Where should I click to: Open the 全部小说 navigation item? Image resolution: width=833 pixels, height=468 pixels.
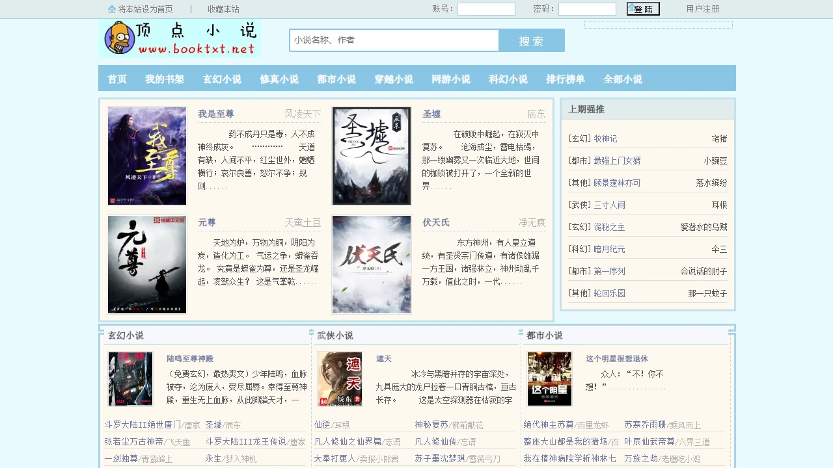click(623, 79)
